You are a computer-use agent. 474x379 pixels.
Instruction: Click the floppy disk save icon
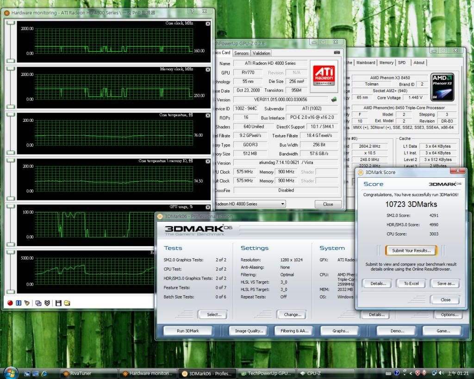tap(59, 303)
